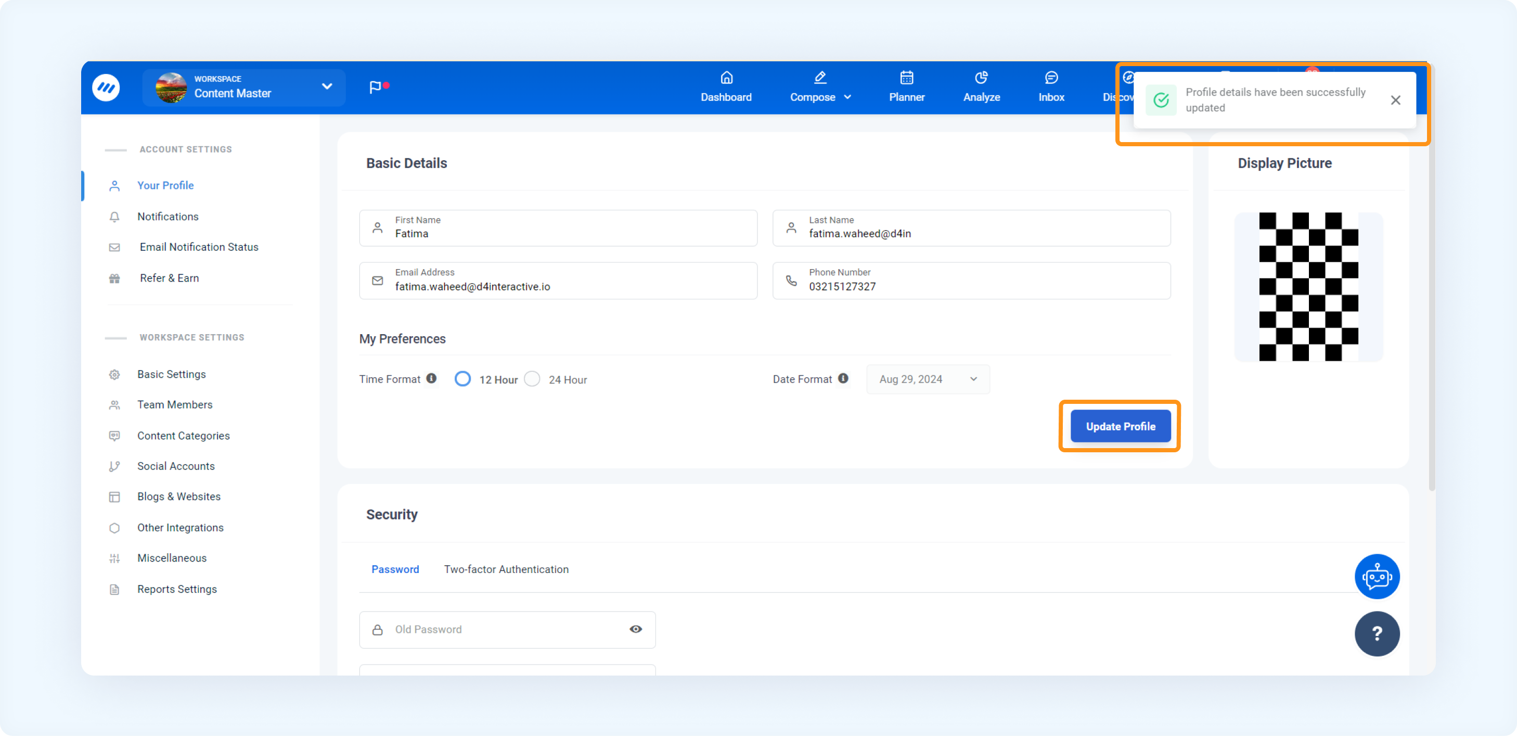Open Social Accounts settings
The height and width of the screenshot is (738, 1517).
pyautogui.click(x=176, y=467)
